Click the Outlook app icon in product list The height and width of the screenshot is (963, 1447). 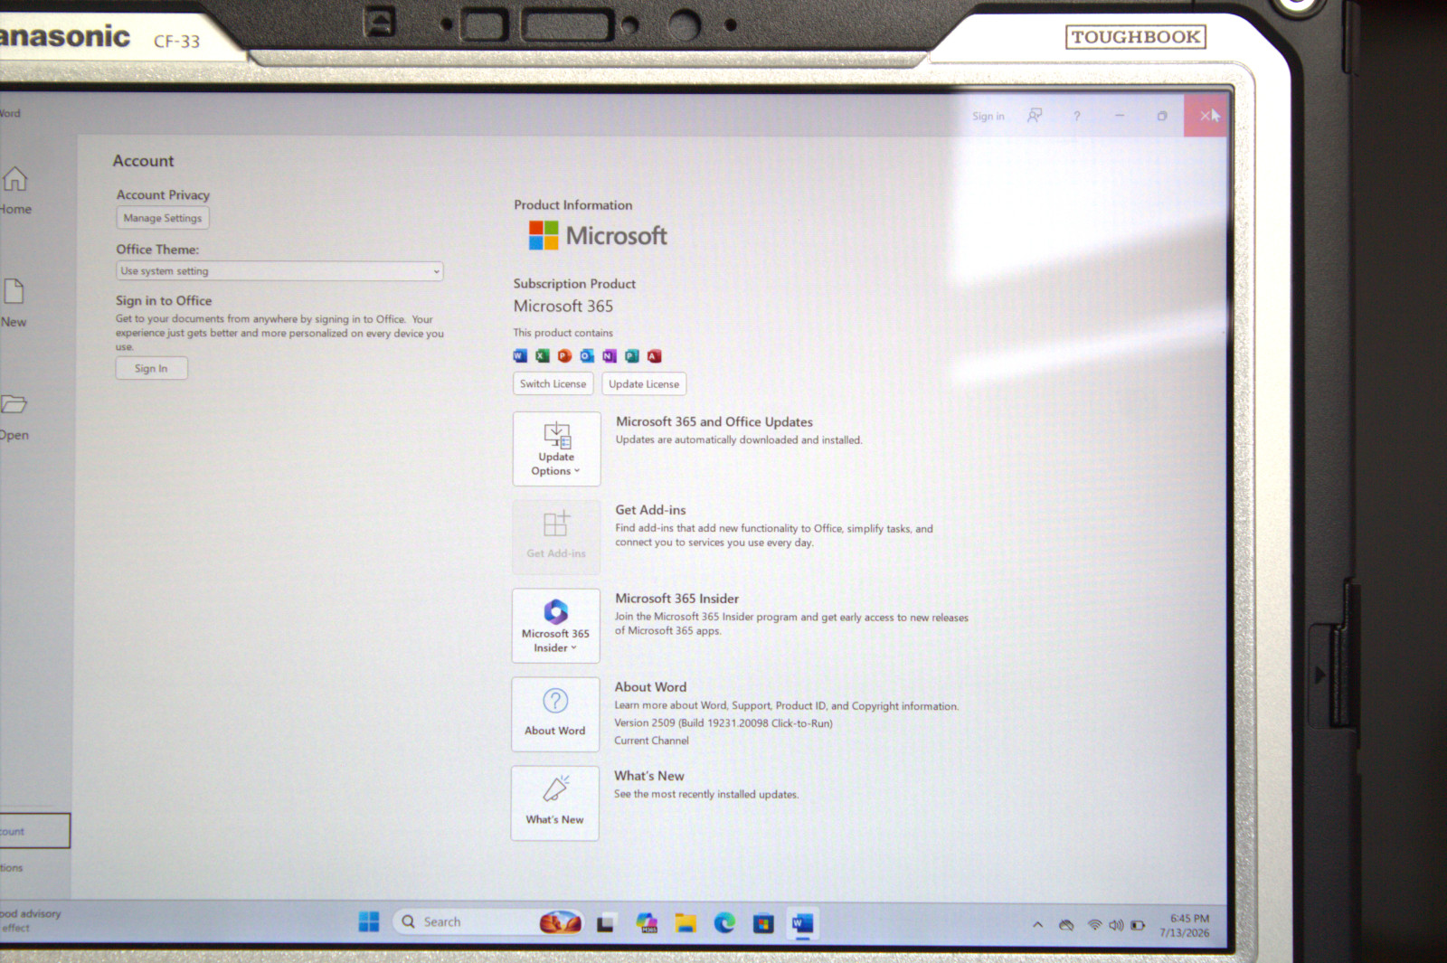587,356
